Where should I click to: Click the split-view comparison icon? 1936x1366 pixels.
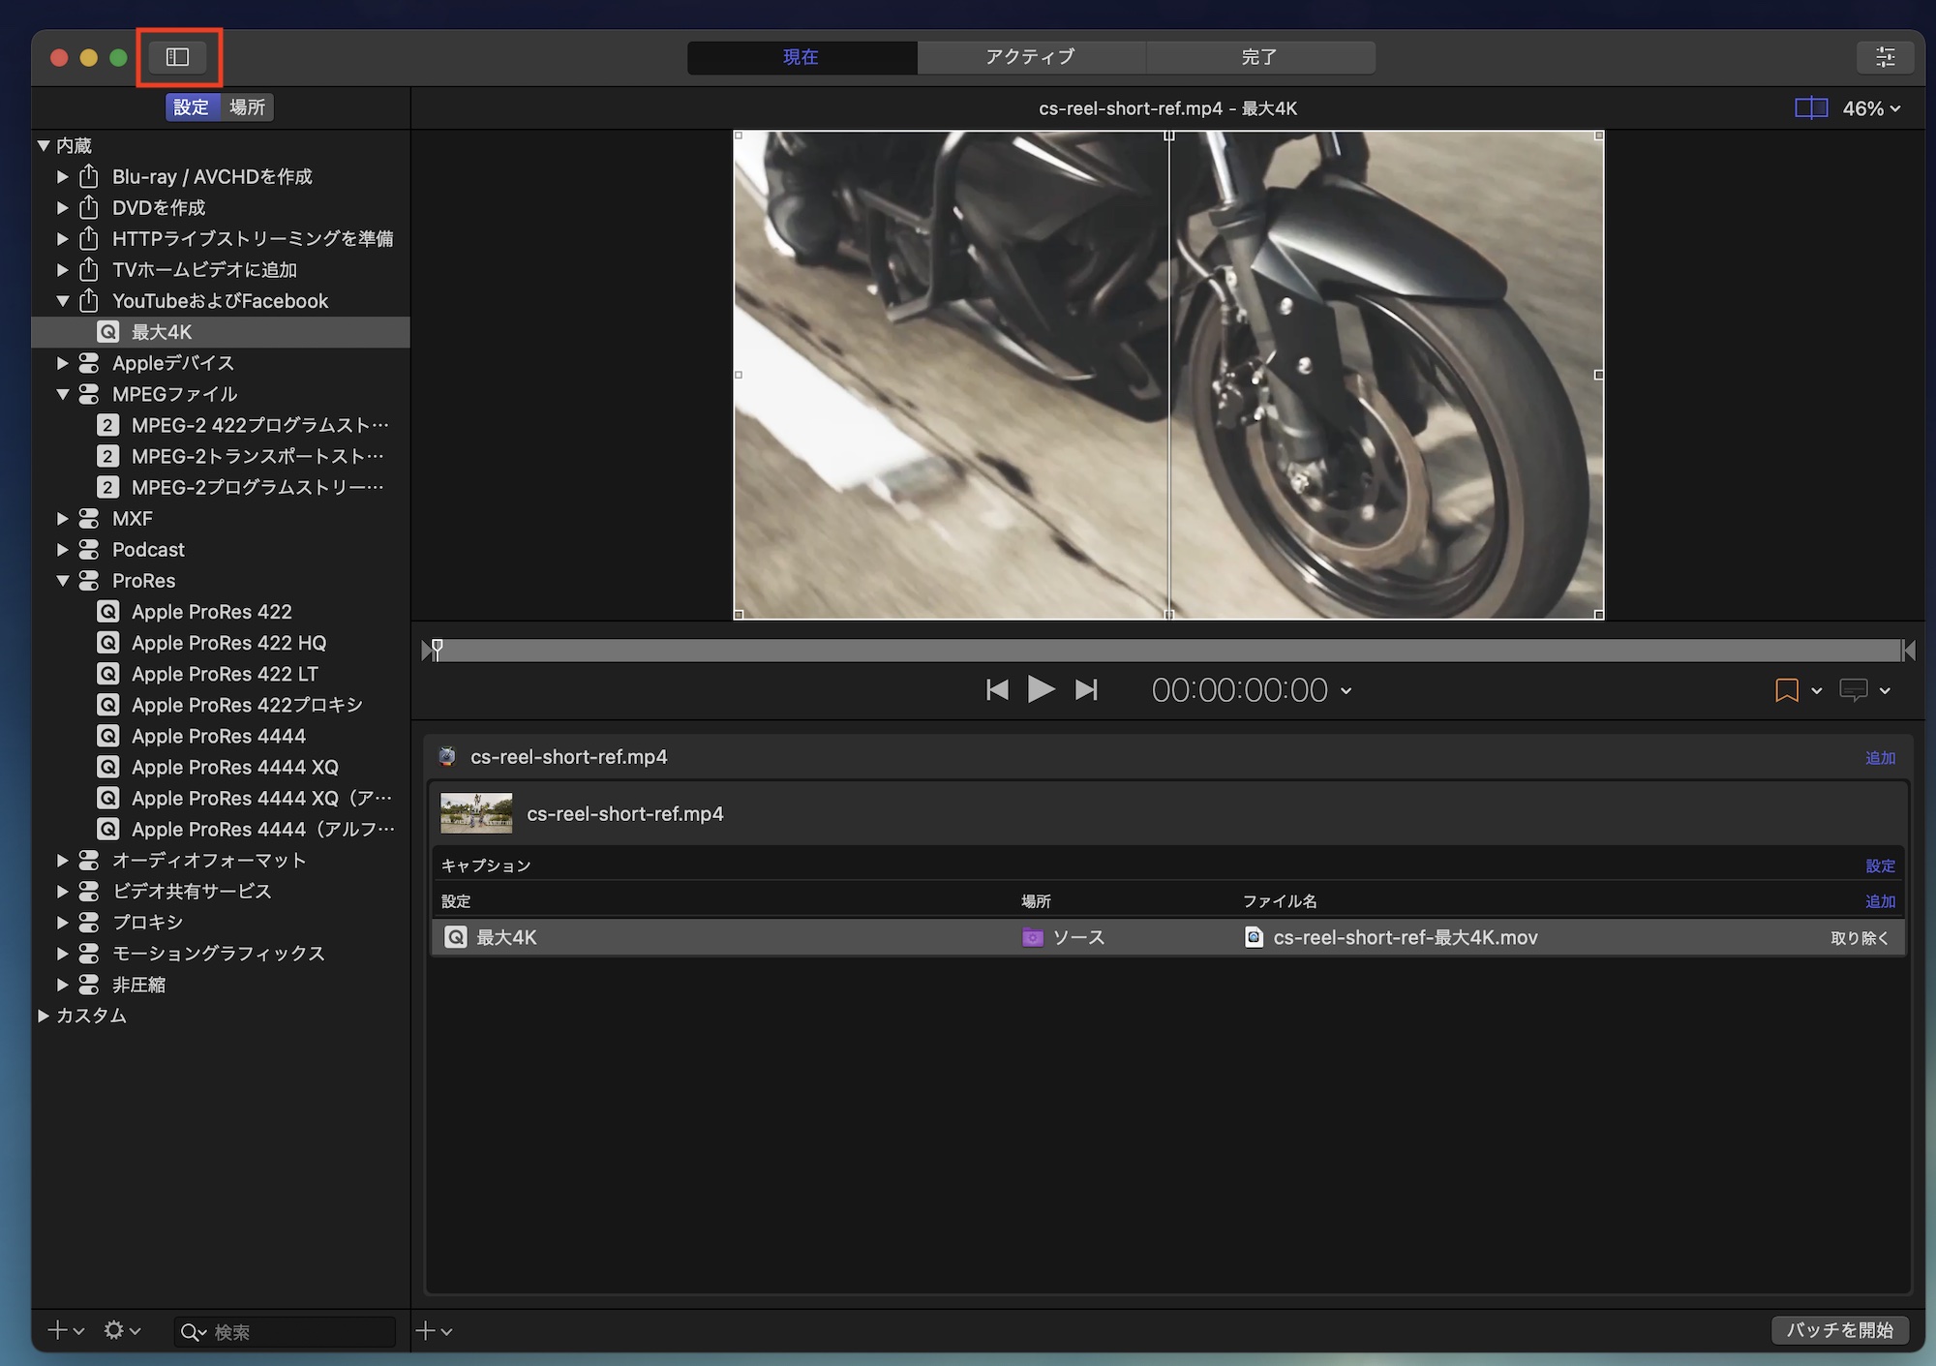[1810, 108]
